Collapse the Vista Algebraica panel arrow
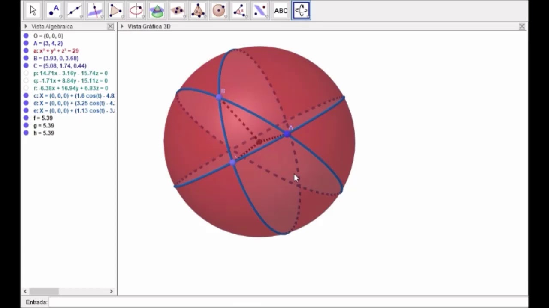Viewport: 549px width, 308px height. point(26,27)
